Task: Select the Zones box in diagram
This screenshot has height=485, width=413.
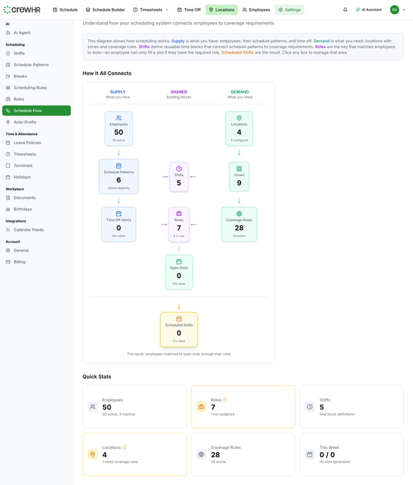Action: coord(239,176)
